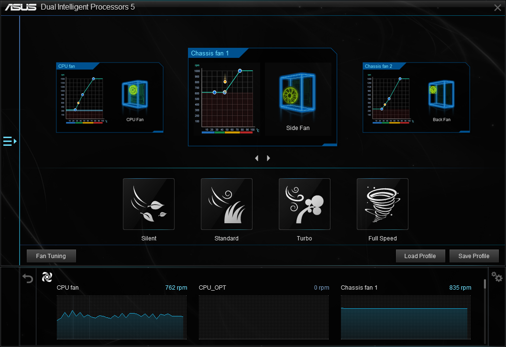The height and width of the screenshot is (347, 506).
Task: Click the Side Fan case icon
Action: click(297, 93)
